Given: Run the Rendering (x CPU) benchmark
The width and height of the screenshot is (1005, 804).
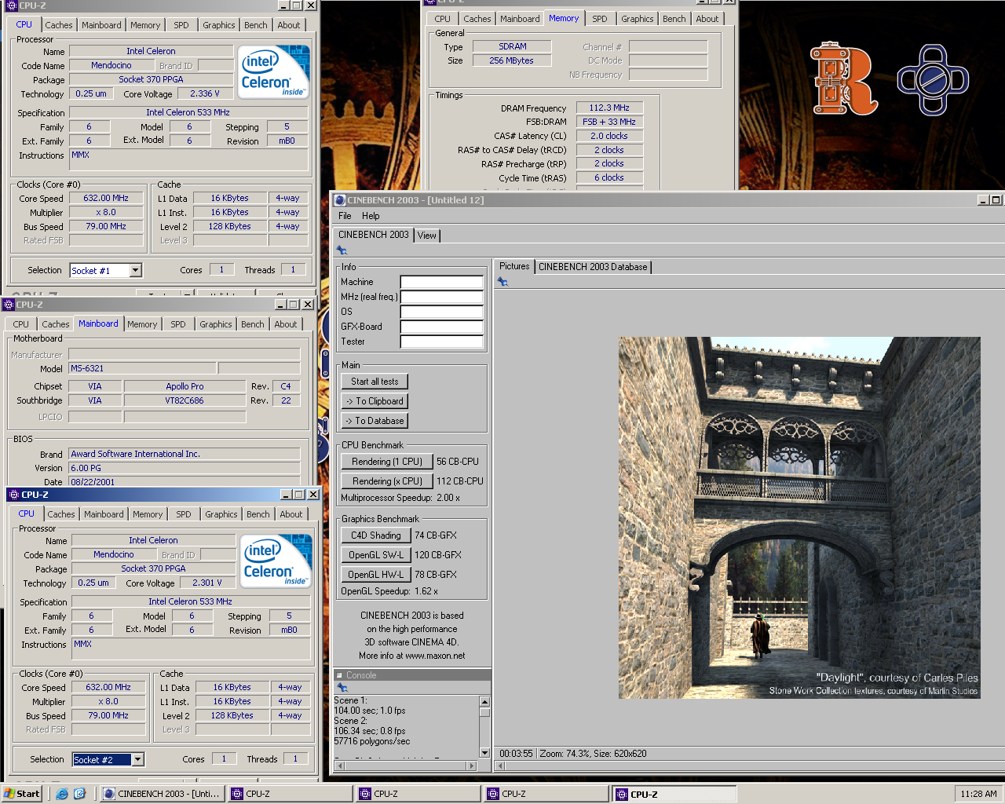Looking at the screenshot, I should [x=387, y=481].
